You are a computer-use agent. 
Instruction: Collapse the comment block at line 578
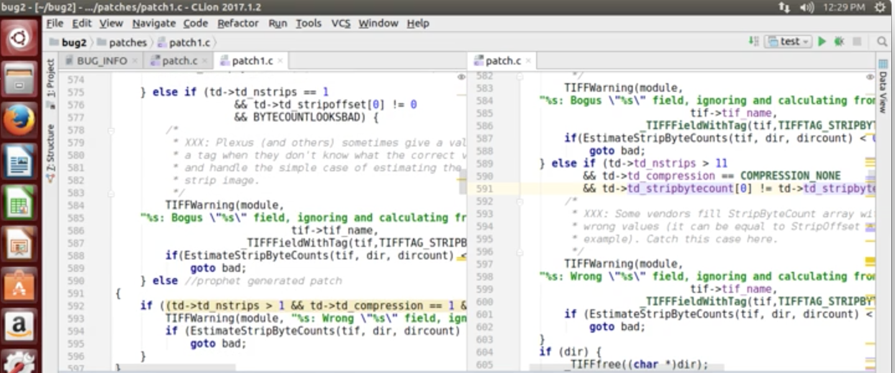[111, 130]
